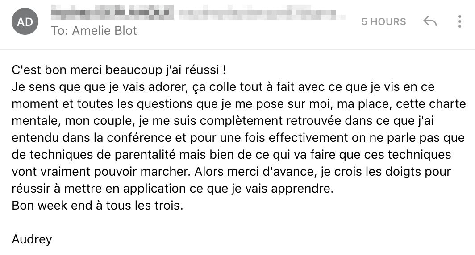
Task: Click the line starting 'mentale, mon couple'
Action: pyautogui.click(x=223, y=121)
